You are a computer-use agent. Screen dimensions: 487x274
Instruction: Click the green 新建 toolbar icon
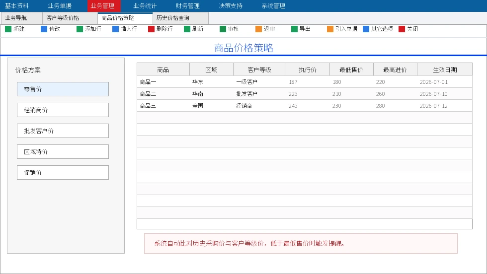tap(8, 29)
